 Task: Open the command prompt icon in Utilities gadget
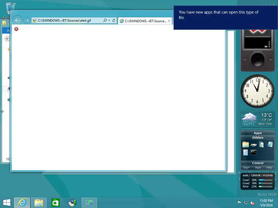254,152
